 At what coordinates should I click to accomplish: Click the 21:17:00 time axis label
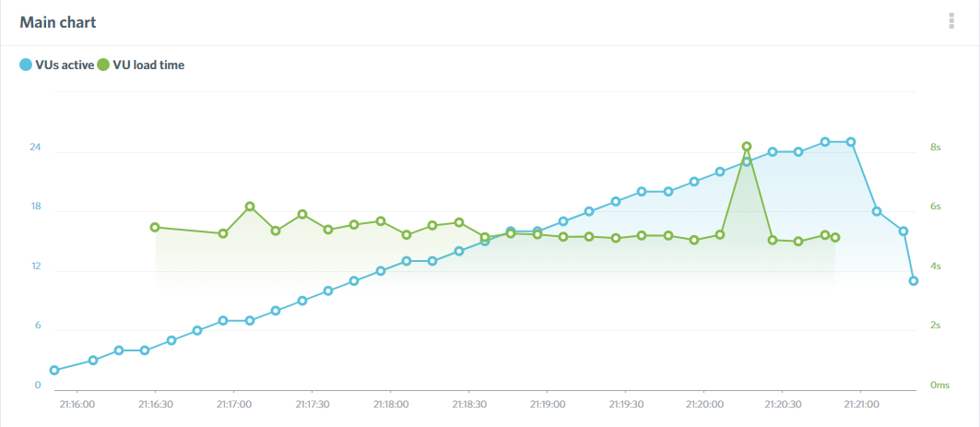pyautogui.click(x=234, y=404)
